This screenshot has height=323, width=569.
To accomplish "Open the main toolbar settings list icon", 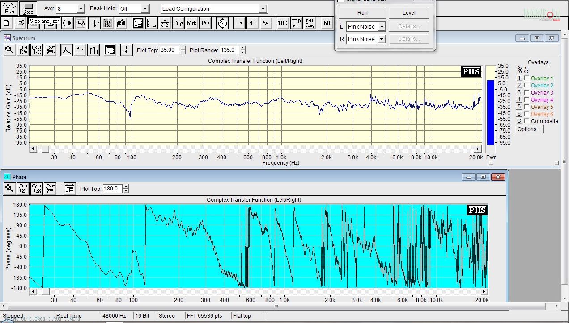I will click(x=138, y=23).
